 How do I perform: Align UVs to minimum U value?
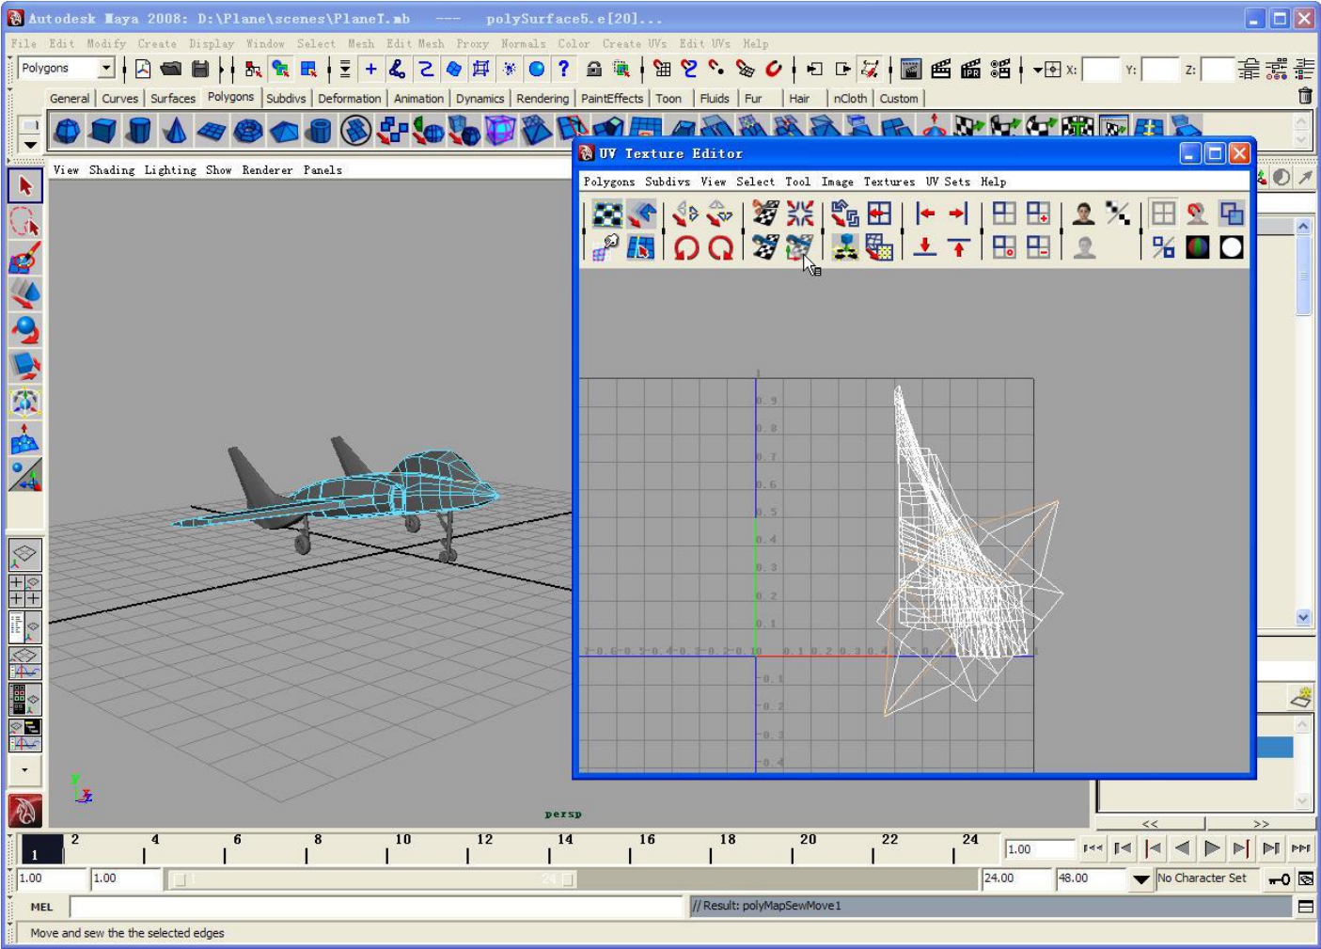pyautogui.click(x=925, y=214)
